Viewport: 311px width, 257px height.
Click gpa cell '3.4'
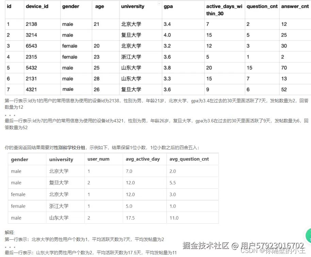167,24
